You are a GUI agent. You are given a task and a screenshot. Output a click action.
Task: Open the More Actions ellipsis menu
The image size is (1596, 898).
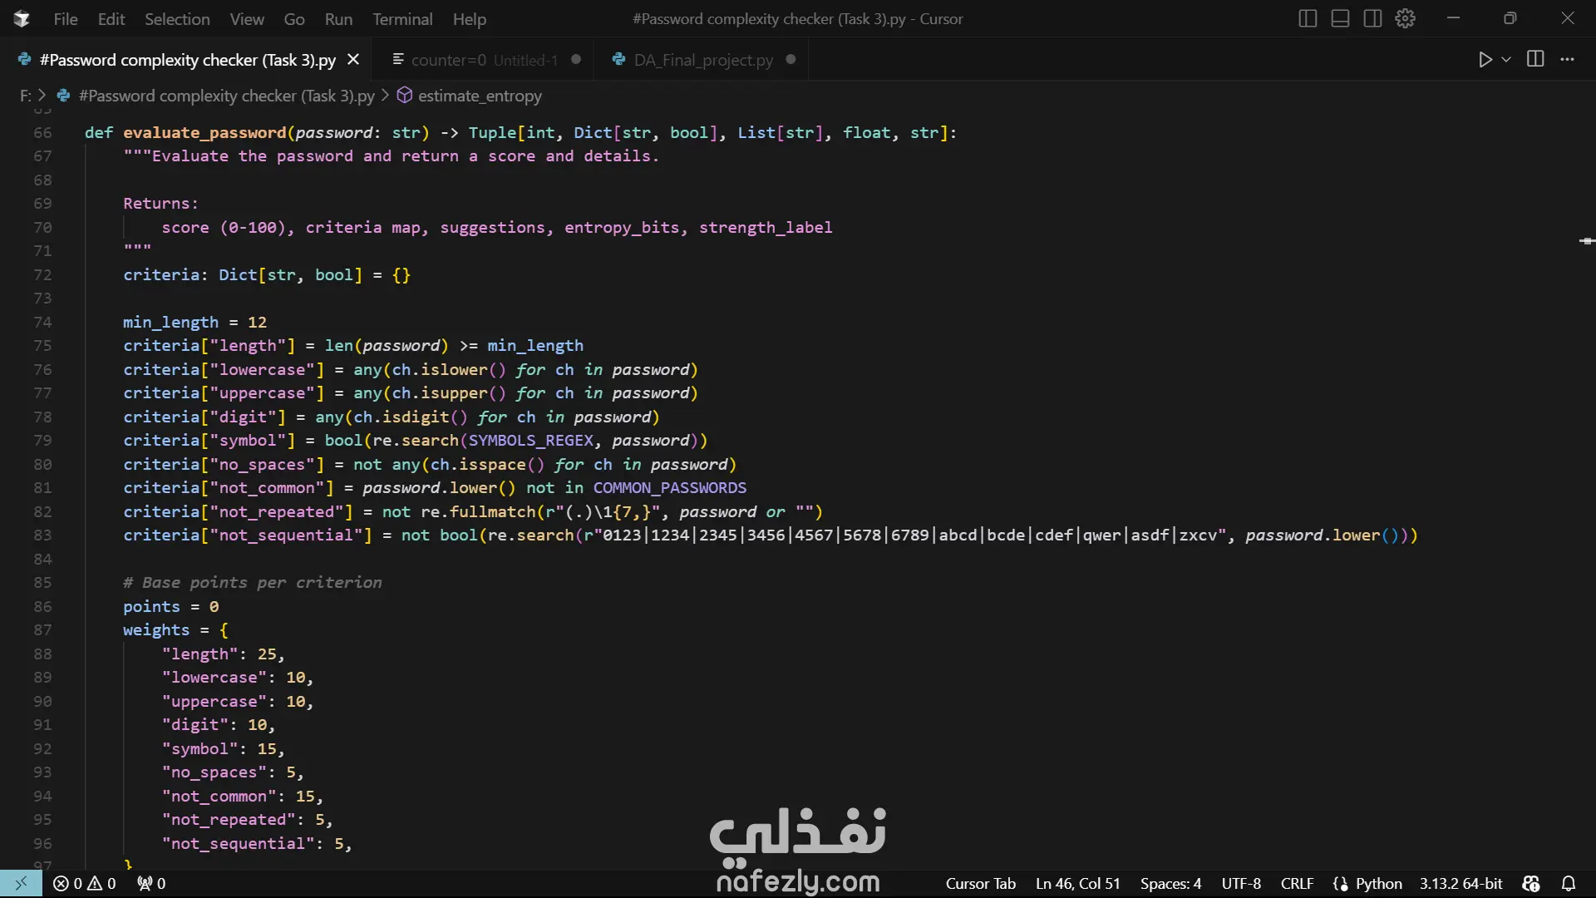1567,60
